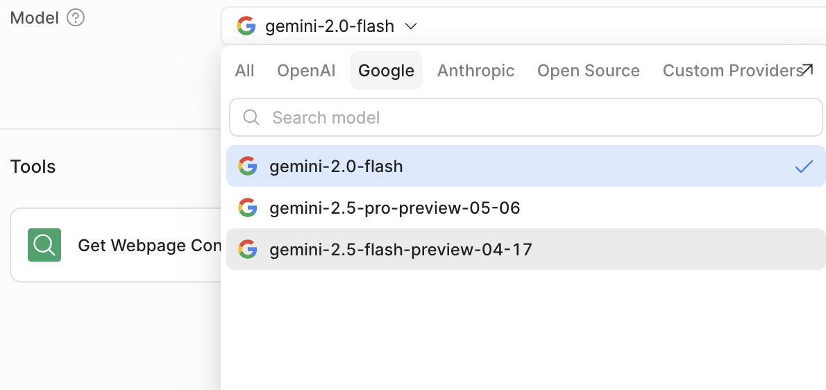
Task: Click the Model help question mark icon
Action: [76, 19]
